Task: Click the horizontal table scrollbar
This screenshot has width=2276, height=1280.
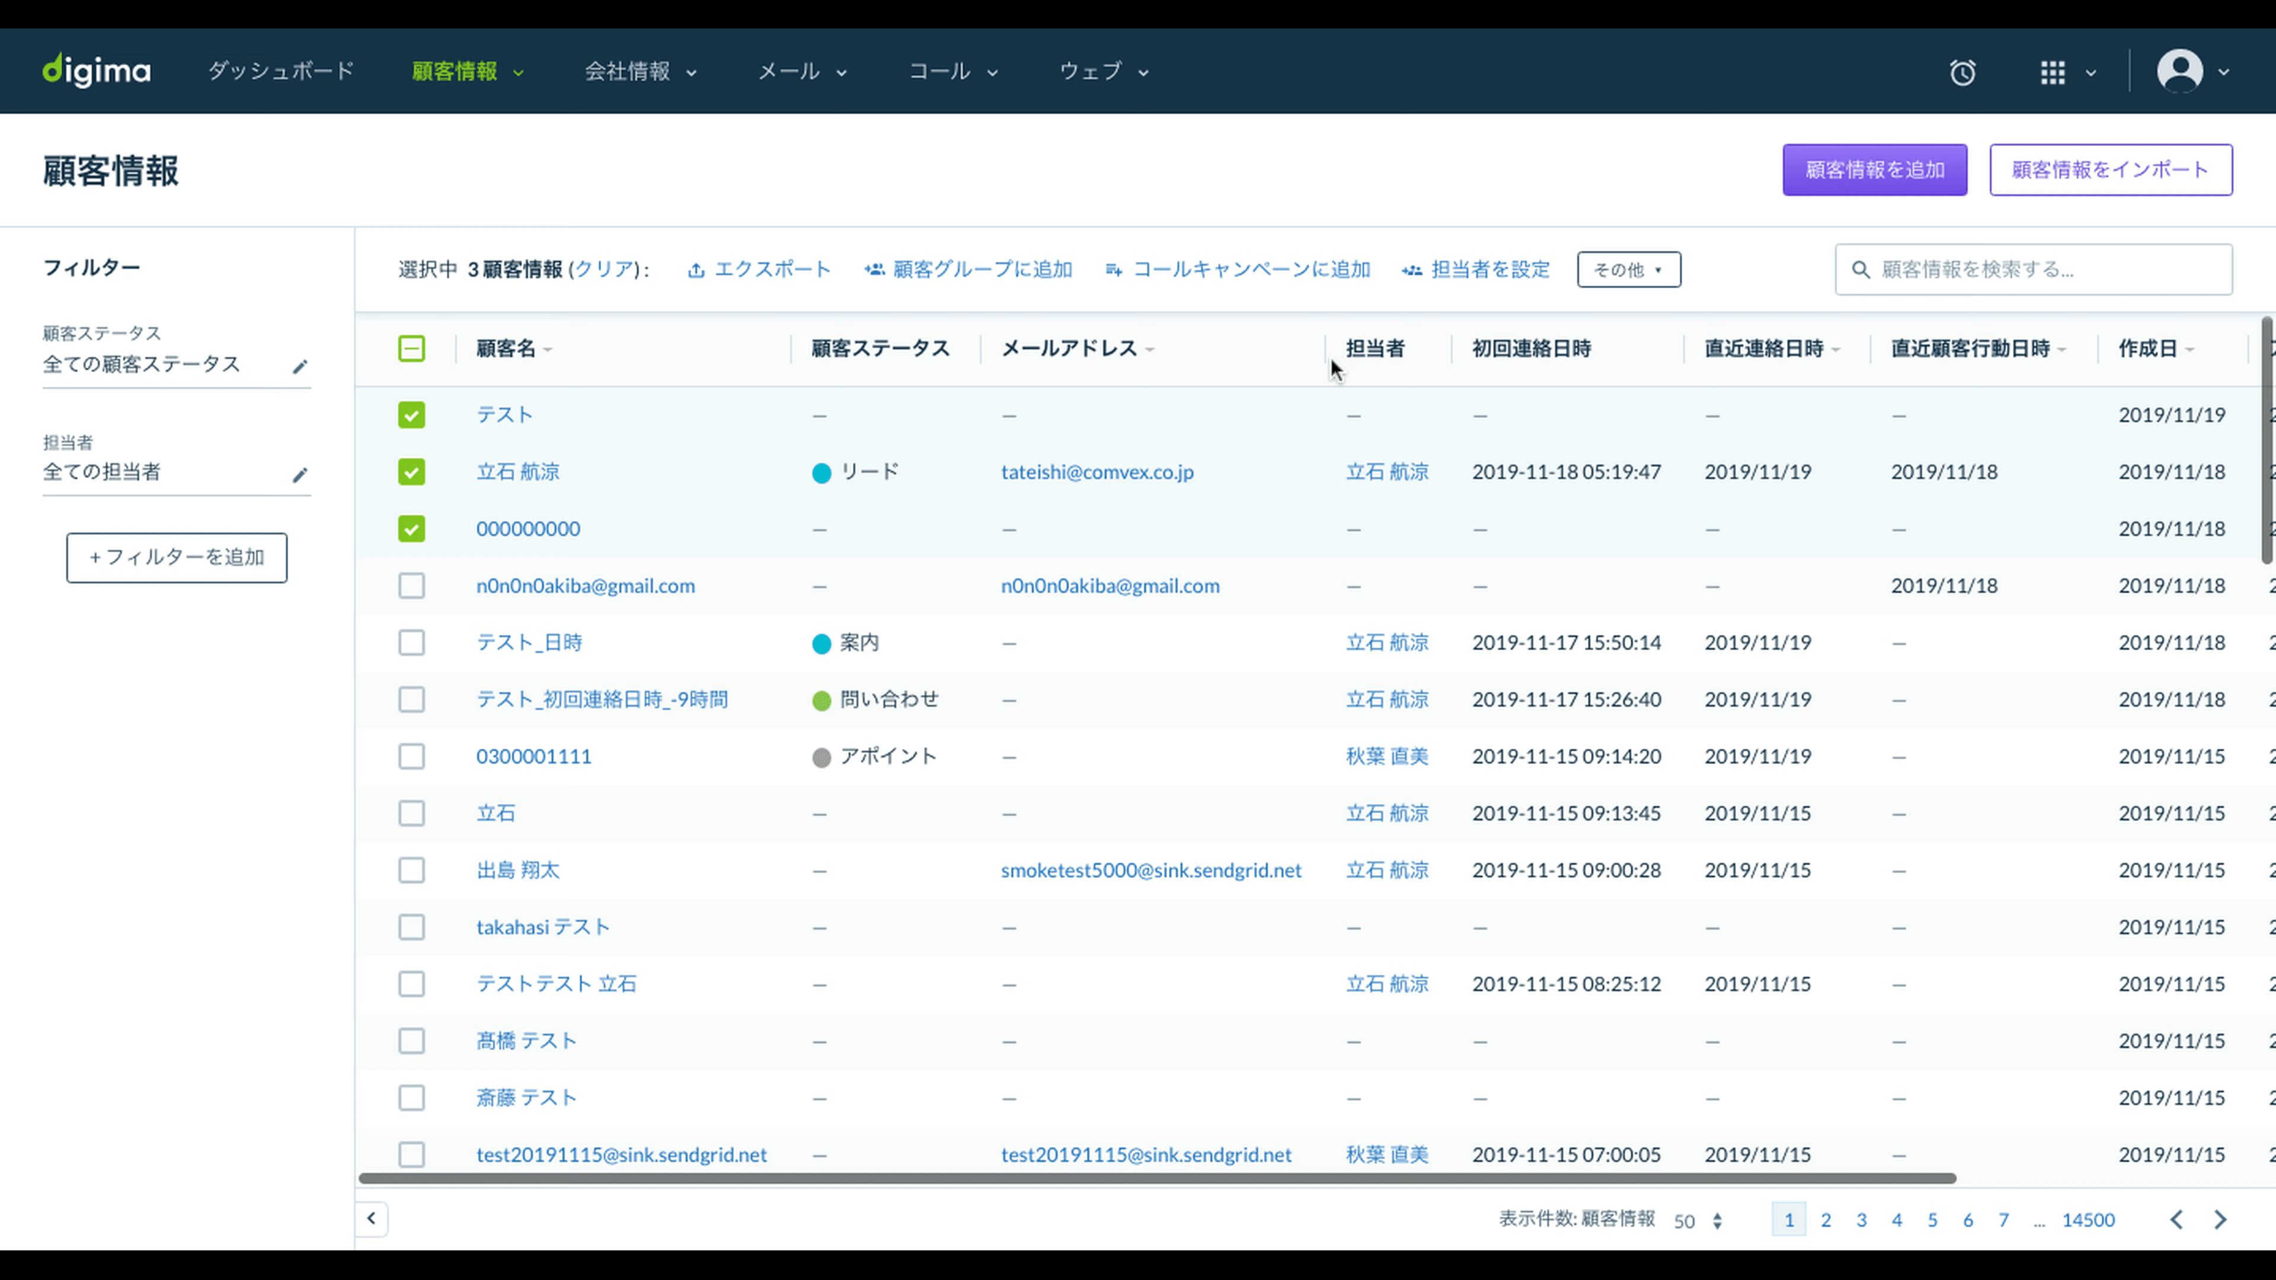Action: (x=1156, y=1179)
